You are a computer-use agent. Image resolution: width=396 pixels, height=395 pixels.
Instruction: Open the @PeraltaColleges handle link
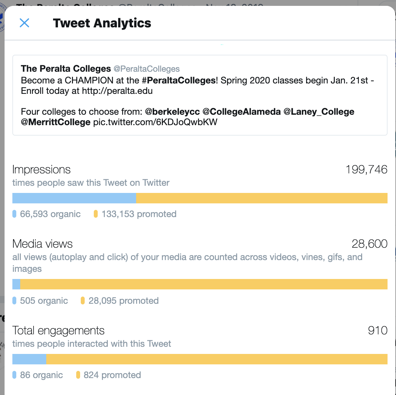[147, 69]
